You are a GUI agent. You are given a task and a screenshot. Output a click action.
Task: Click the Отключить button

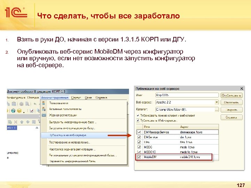coord(231,102)
